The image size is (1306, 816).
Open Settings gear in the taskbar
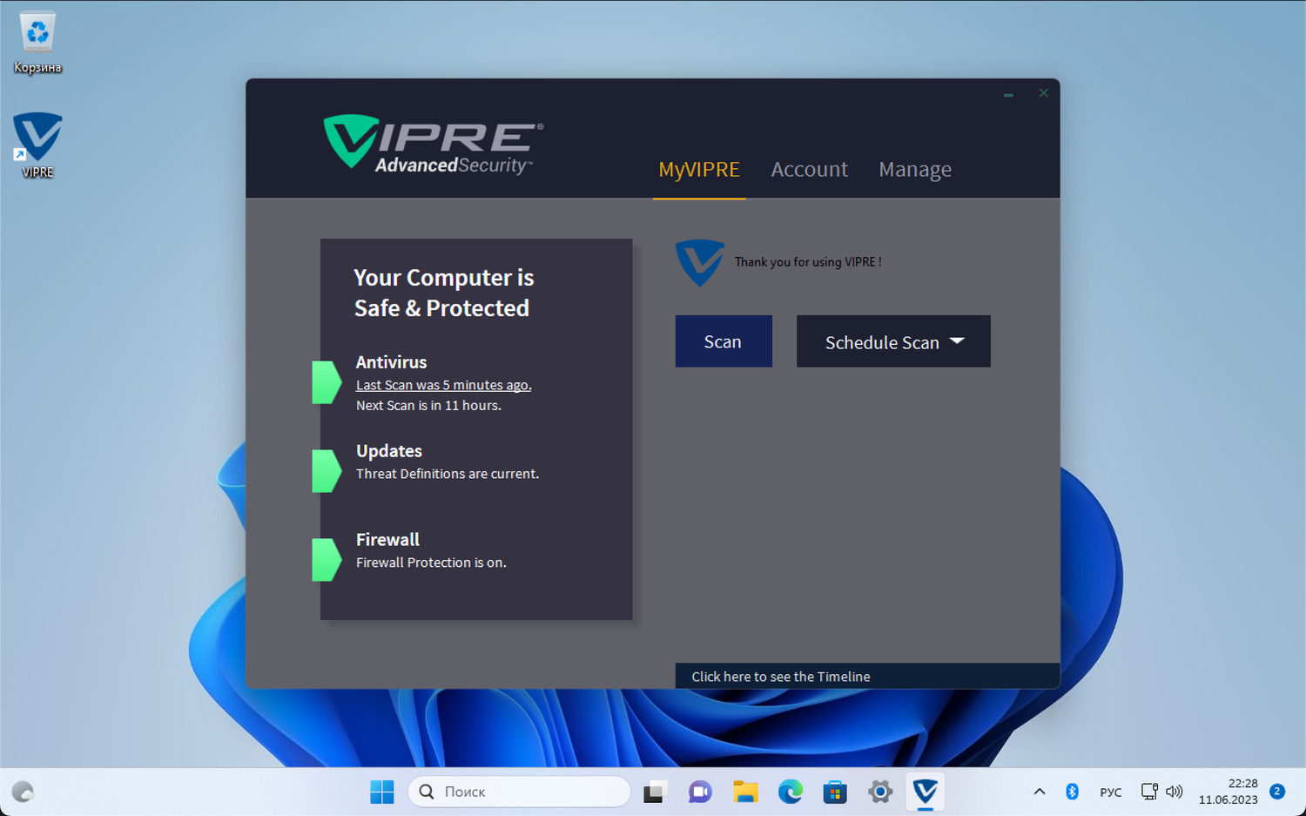[880, 792]
